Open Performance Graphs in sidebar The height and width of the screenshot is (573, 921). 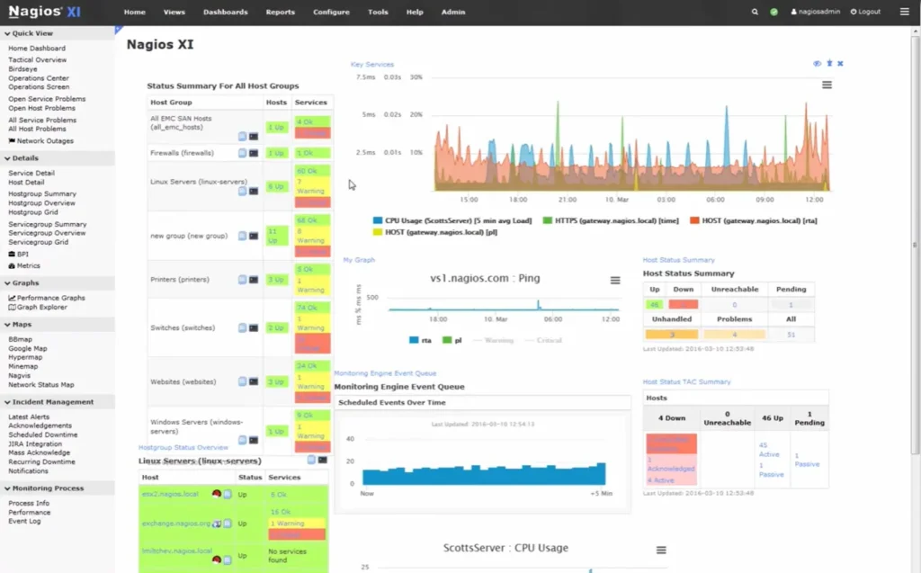point(47,298)
